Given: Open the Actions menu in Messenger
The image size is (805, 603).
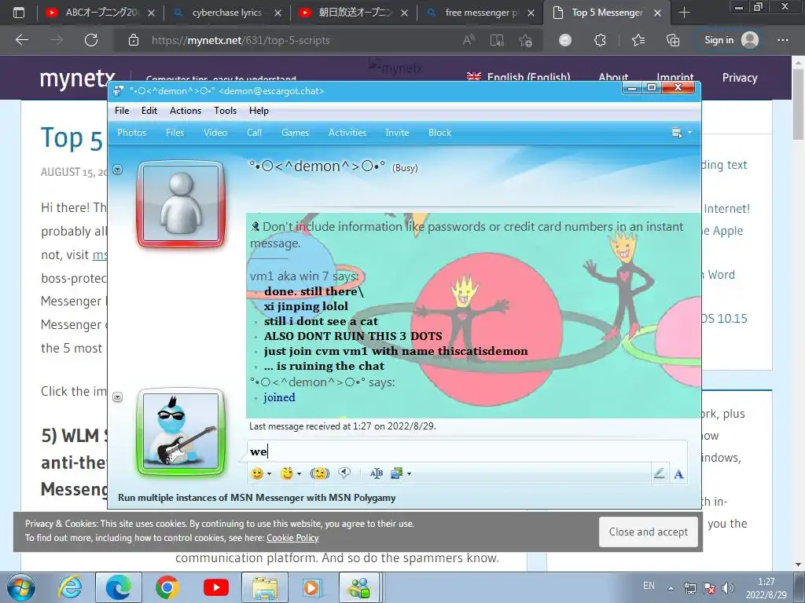Looking at the screenshot, I should (x=186, y=111).
